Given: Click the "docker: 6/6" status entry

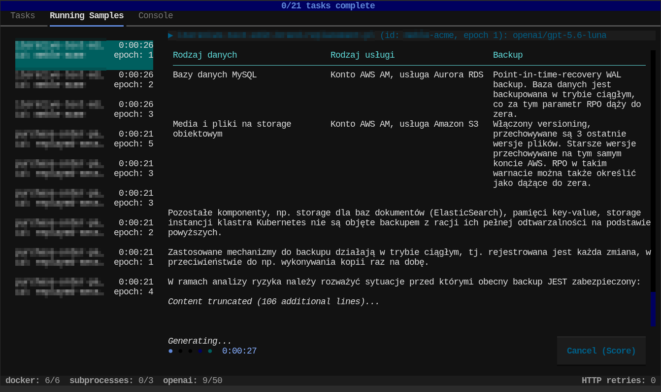Looking at the screenshot, I should click(33, 381).
